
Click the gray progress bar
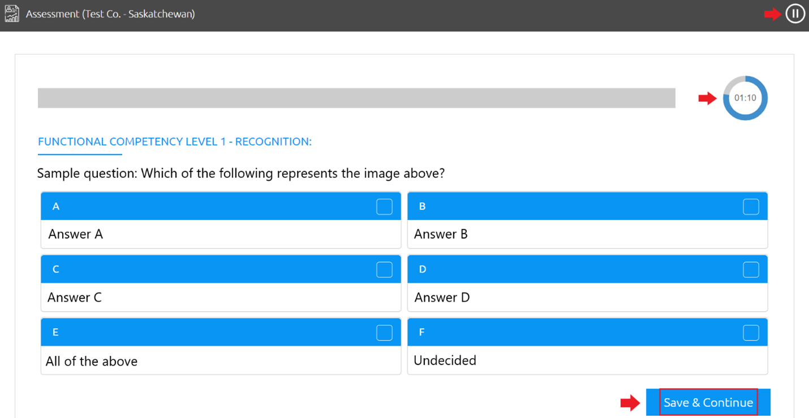356,98
